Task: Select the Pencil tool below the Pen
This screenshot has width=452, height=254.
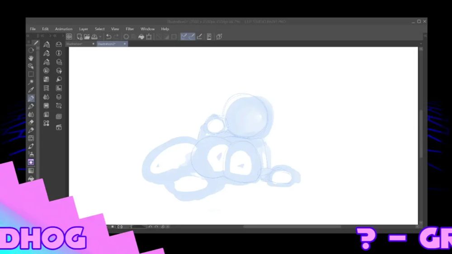Action: 31,106
